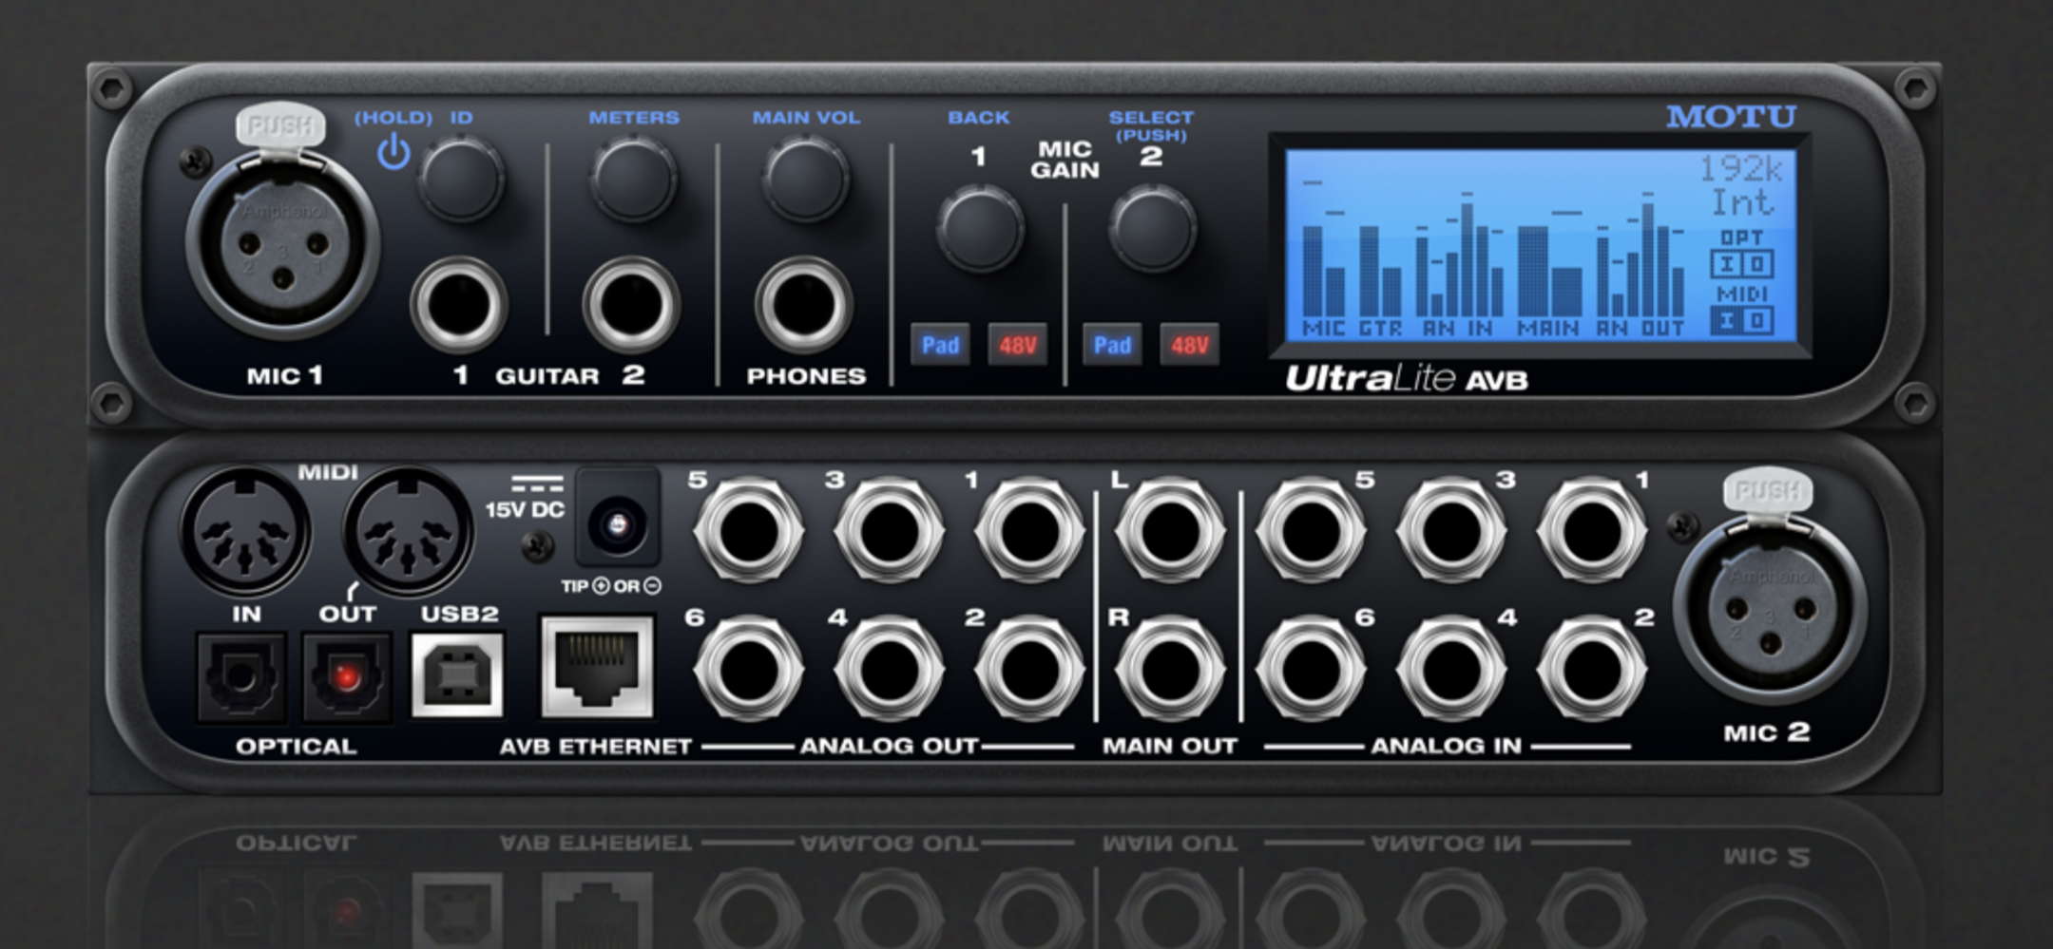Click Analog In jack 3
This screenshot has width=2053, height=949.
coord(1451,531)
